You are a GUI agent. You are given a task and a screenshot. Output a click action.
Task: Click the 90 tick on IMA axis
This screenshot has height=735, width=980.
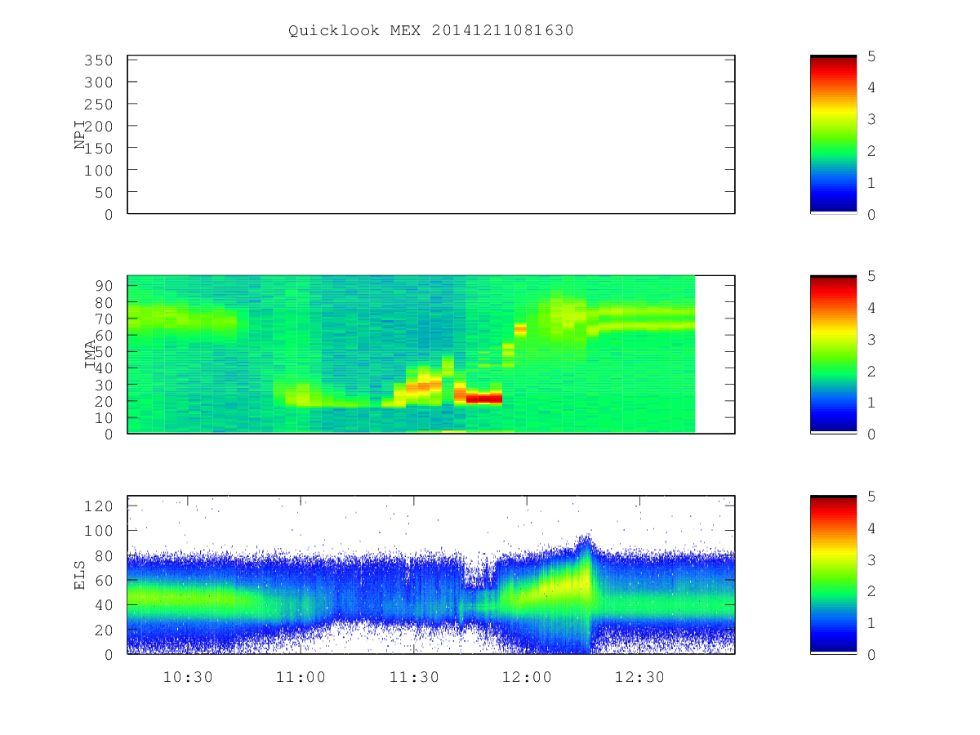point(104,286)
